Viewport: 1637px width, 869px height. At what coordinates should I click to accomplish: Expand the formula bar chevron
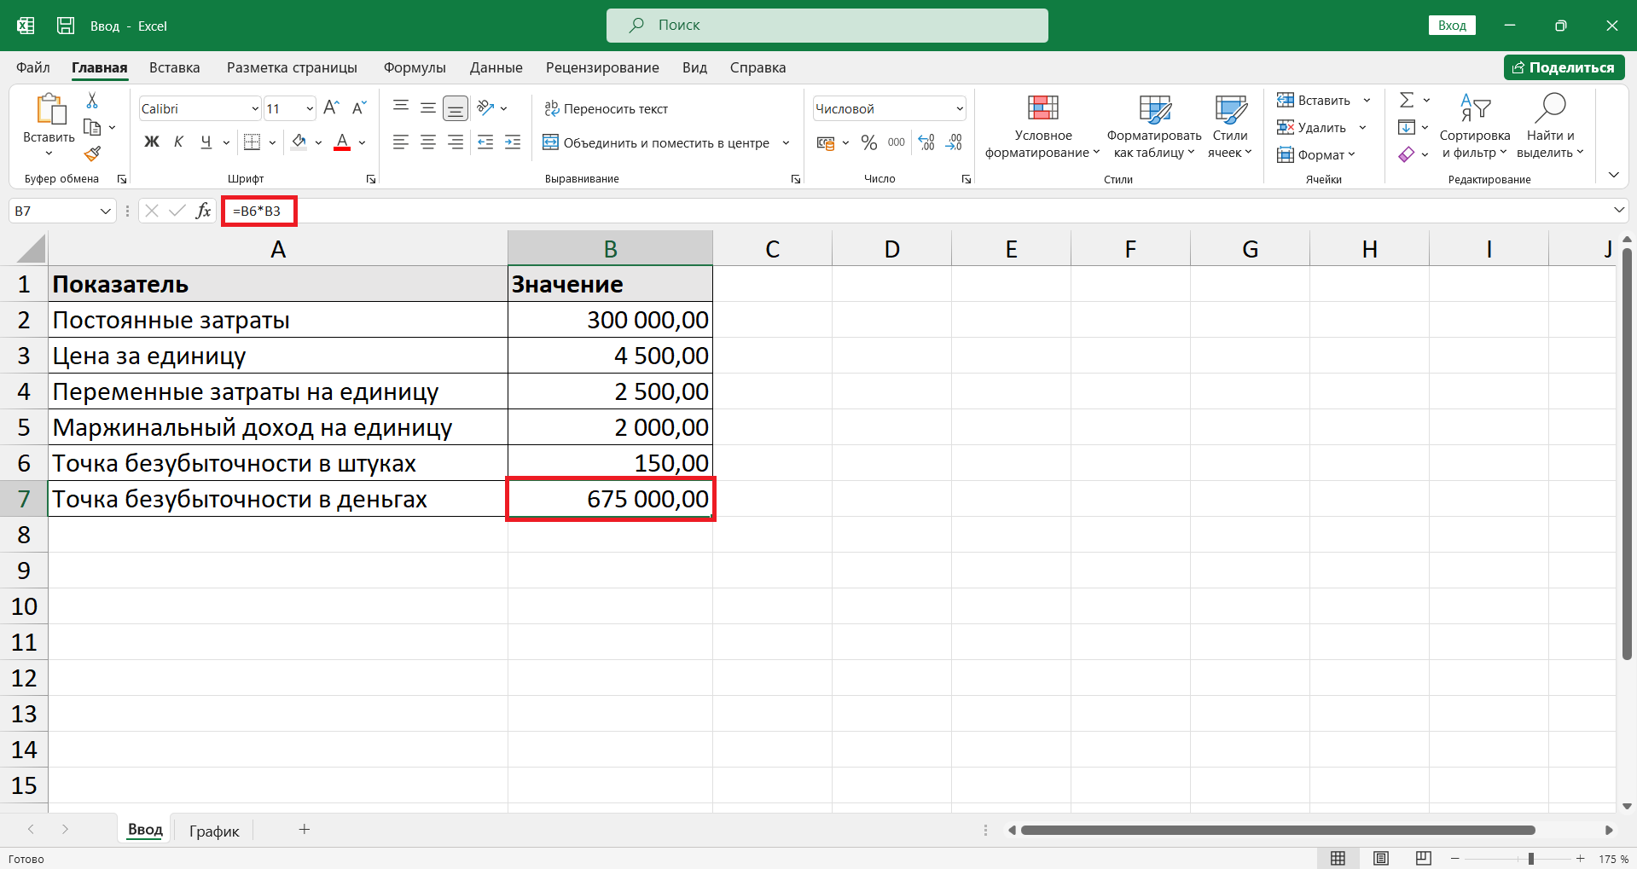1619,210
